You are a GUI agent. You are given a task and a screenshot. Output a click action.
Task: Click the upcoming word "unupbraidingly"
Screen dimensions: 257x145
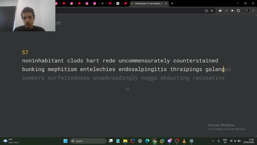115,78
